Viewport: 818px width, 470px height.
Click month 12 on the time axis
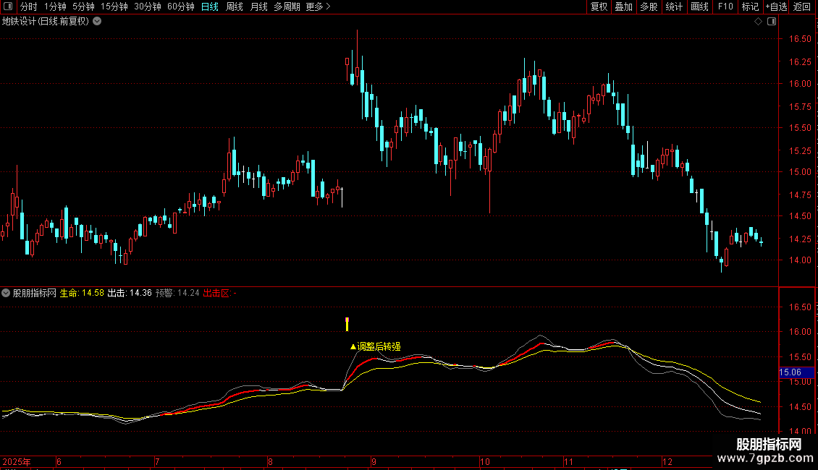pos(667,461)
